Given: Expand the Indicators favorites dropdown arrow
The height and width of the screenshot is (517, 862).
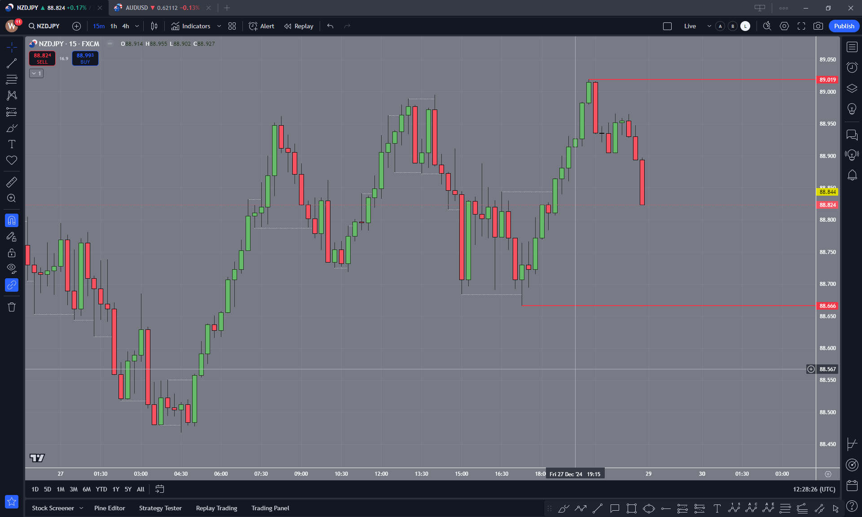Looking at the screenshot, I should tap(219, 26).
